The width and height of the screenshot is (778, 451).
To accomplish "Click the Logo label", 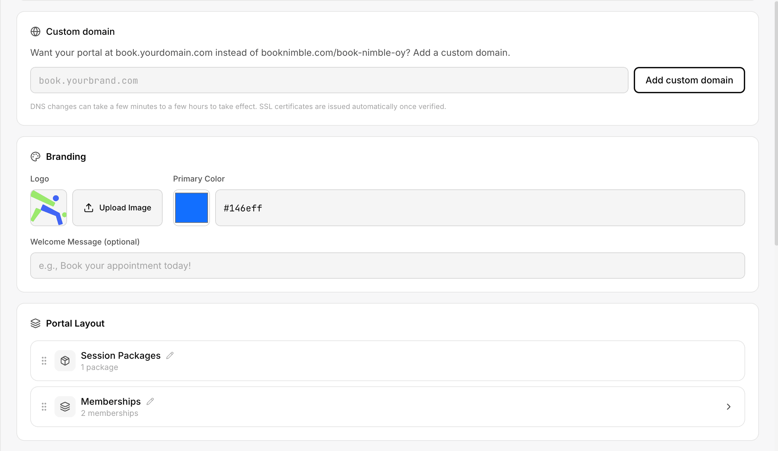I will (39, 179).
